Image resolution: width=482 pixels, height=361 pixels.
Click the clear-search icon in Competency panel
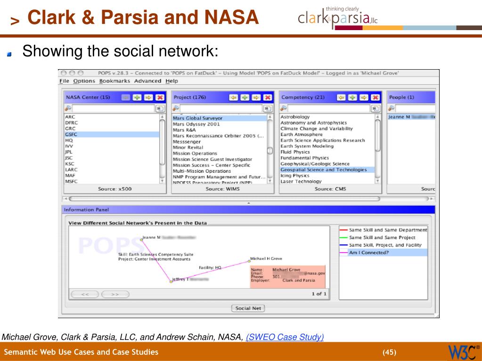click(376, 108)
